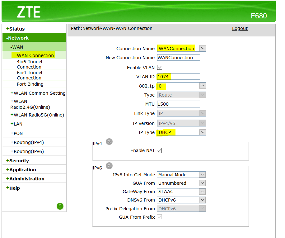The height and width of the screenshot is (238, 285).
Task: Collapse the IPv6 section arrow icon
Action: pyautogui.click(x=109, y=166)
